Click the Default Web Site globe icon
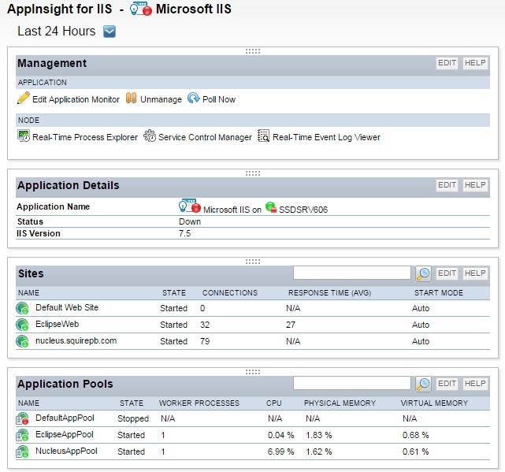Image resolution: width=505 pixels, height=472 pixels. pos(22,308)
